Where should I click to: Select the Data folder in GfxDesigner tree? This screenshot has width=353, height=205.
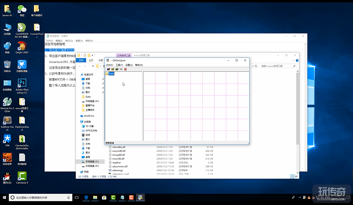111,73
